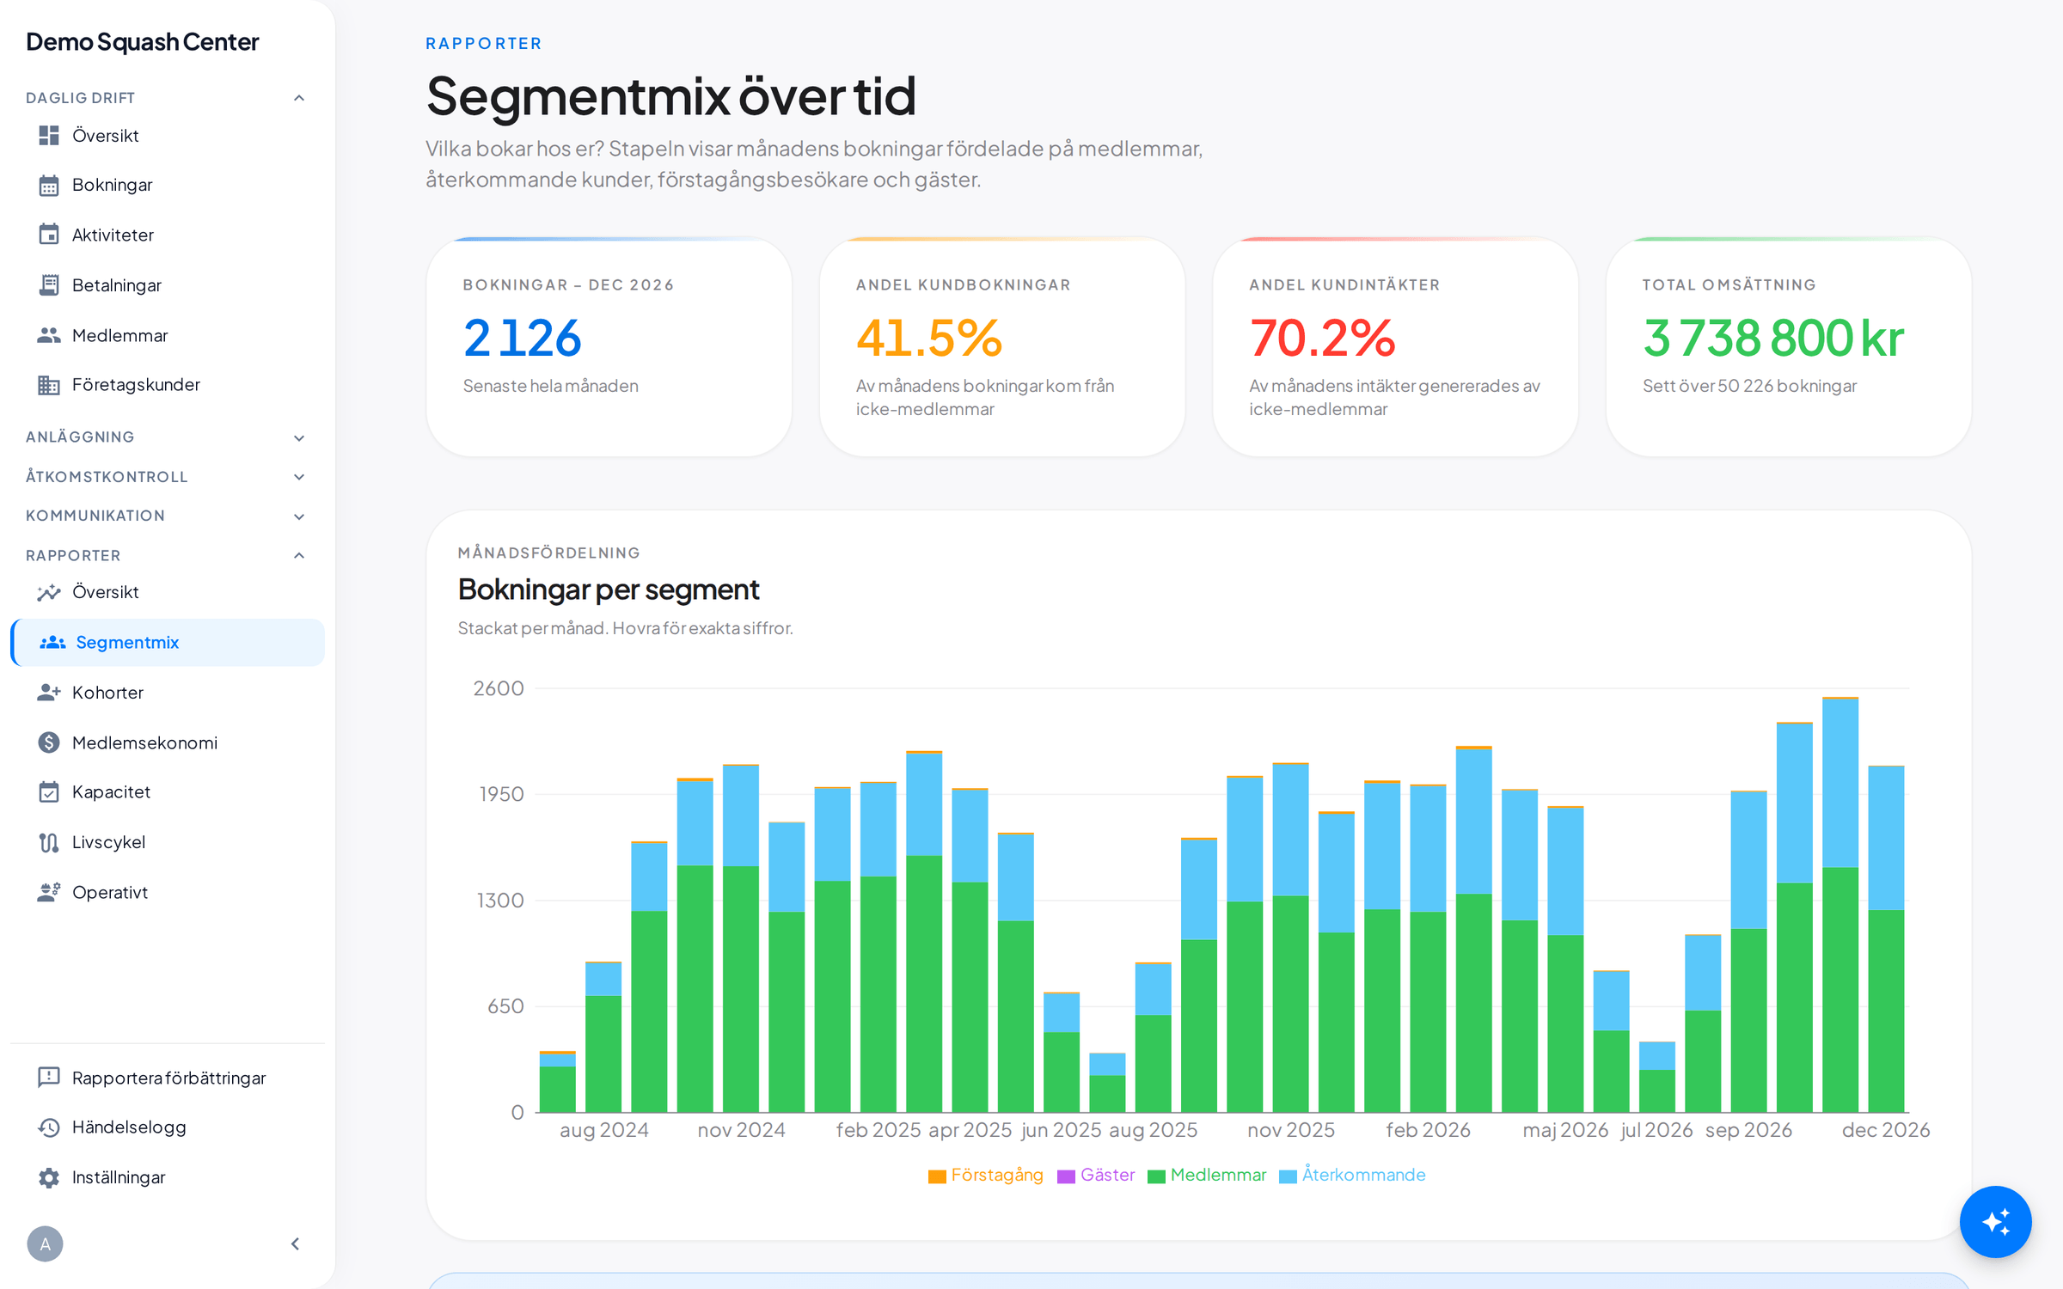This screenshot has width=2063, height=1289.
Task: Go to the Kapacitet report
Action: coord(168,791)
